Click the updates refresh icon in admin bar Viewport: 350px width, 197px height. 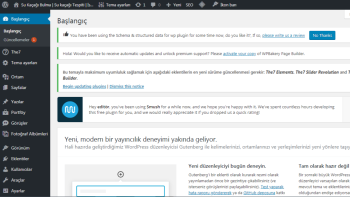coord(138,4)
